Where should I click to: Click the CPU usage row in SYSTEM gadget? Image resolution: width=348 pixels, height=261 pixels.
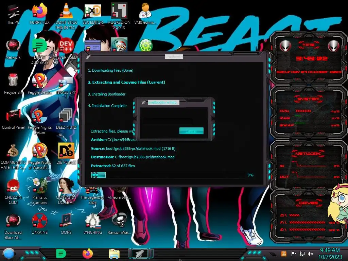coord(309,111)
